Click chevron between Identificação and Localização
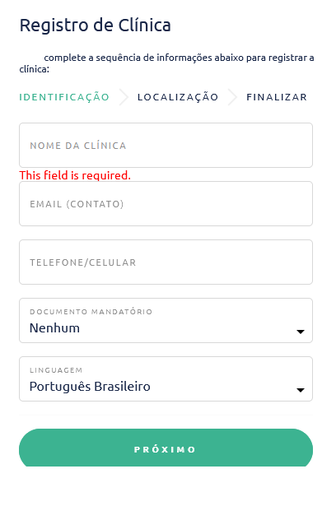Image resolution: width=336 pixels, height=506 pixels. 124,97
